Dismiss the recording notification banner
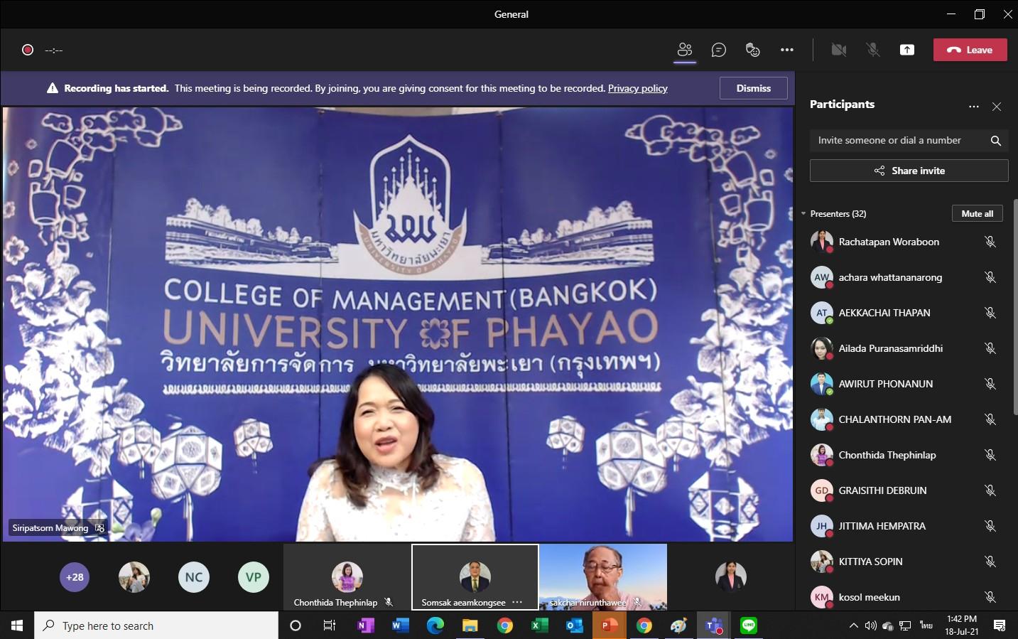1018x639 pixels. pyautogui.click(x=754, y=88)
